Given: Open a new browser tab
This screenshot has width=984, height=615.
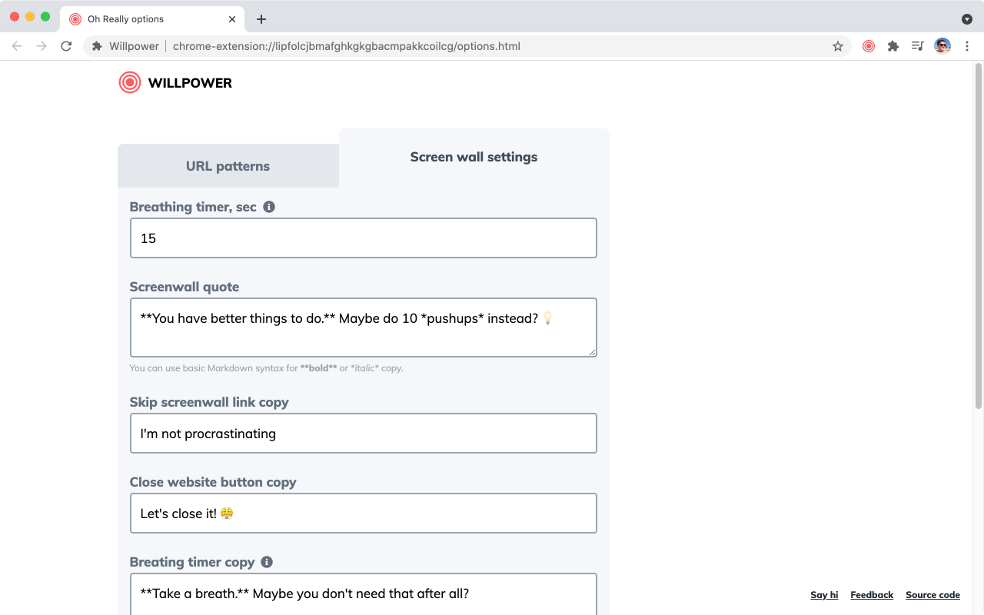Looking at the screenshot, I should click(x=261, y=19).
